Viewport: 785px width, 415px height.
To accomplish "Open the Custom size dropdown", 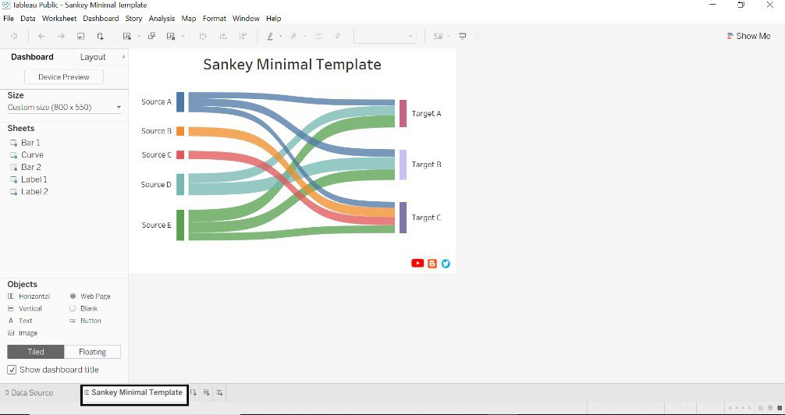I will [x=64, y=107].
